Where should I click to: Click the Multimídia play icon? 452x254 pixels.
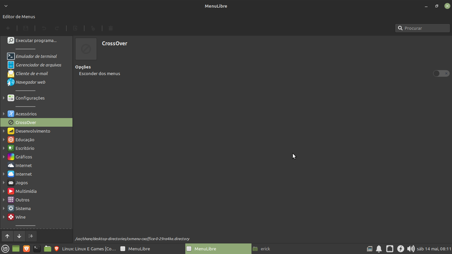pos(11,191)
